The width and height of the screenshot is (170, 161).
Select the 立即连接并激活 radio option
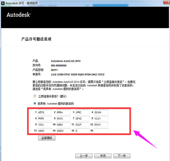click(x=35, y=96)
